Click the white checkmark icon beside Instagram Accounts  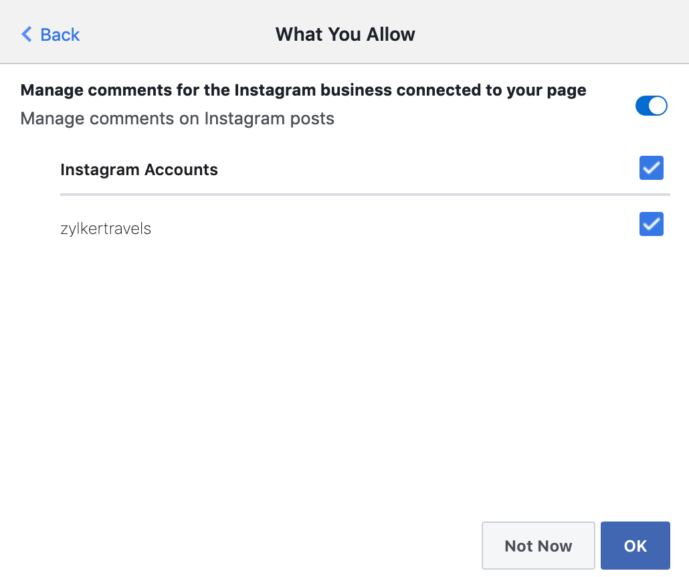[x=651, y=169]
